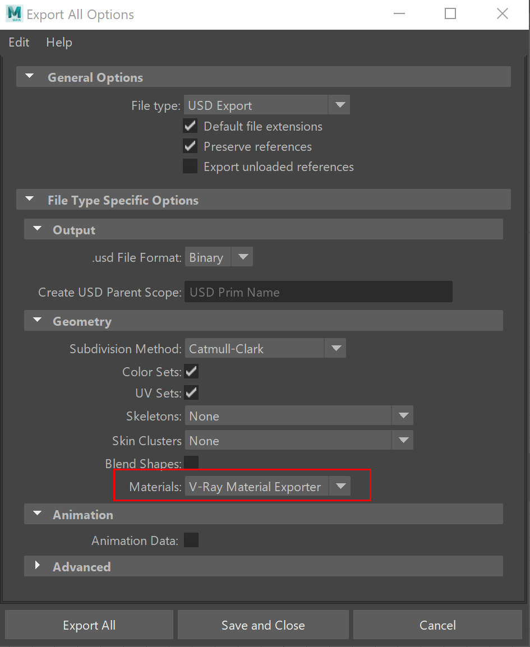Open the Skin Clusters dropdown
This screenshot has height=647, width=530.
point(403,441)
